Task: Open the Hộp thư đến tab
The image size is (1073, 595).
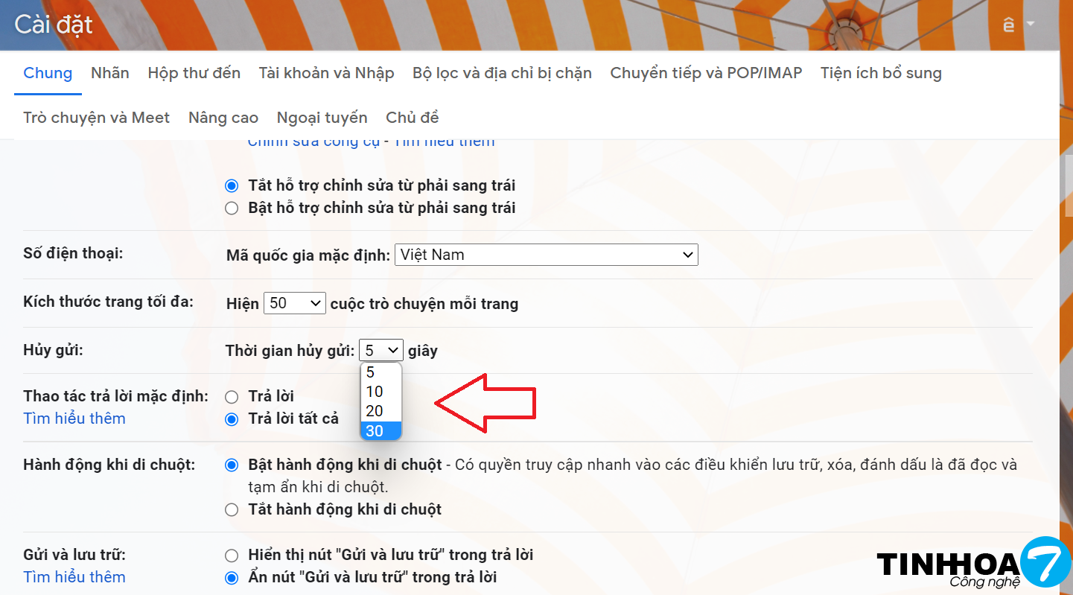Action: [x=194, y=73]
